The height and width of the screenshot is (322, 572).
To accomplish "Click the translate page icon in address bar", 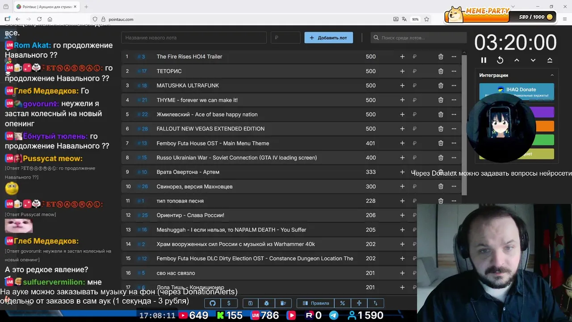I will [x=404, y=19].
